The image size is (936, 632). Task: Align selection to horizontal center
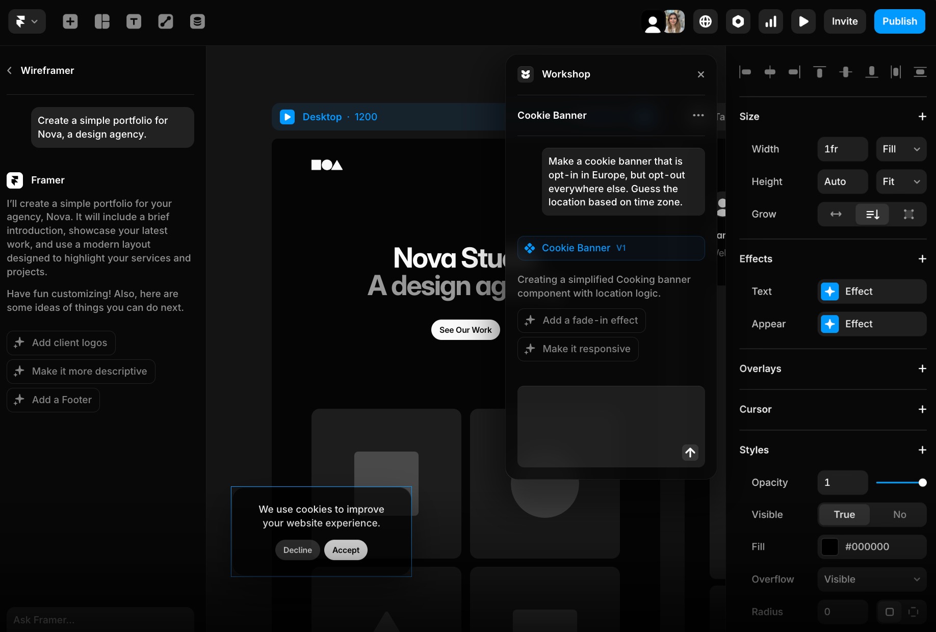pyautogui.click(x=770, y=72)
